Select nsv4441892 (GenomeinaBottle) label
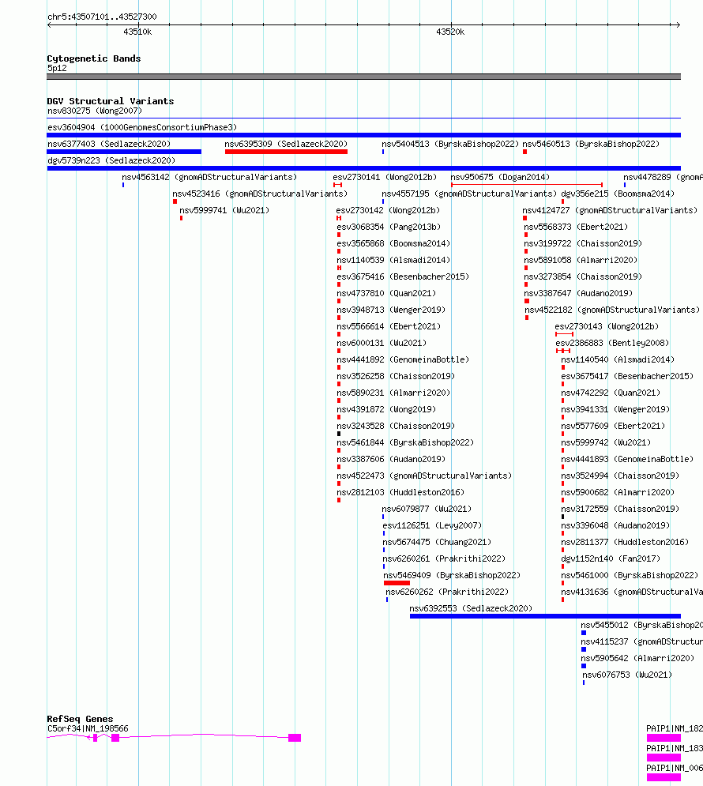This screenshot has height=786, width=703. tap(403, 359)
